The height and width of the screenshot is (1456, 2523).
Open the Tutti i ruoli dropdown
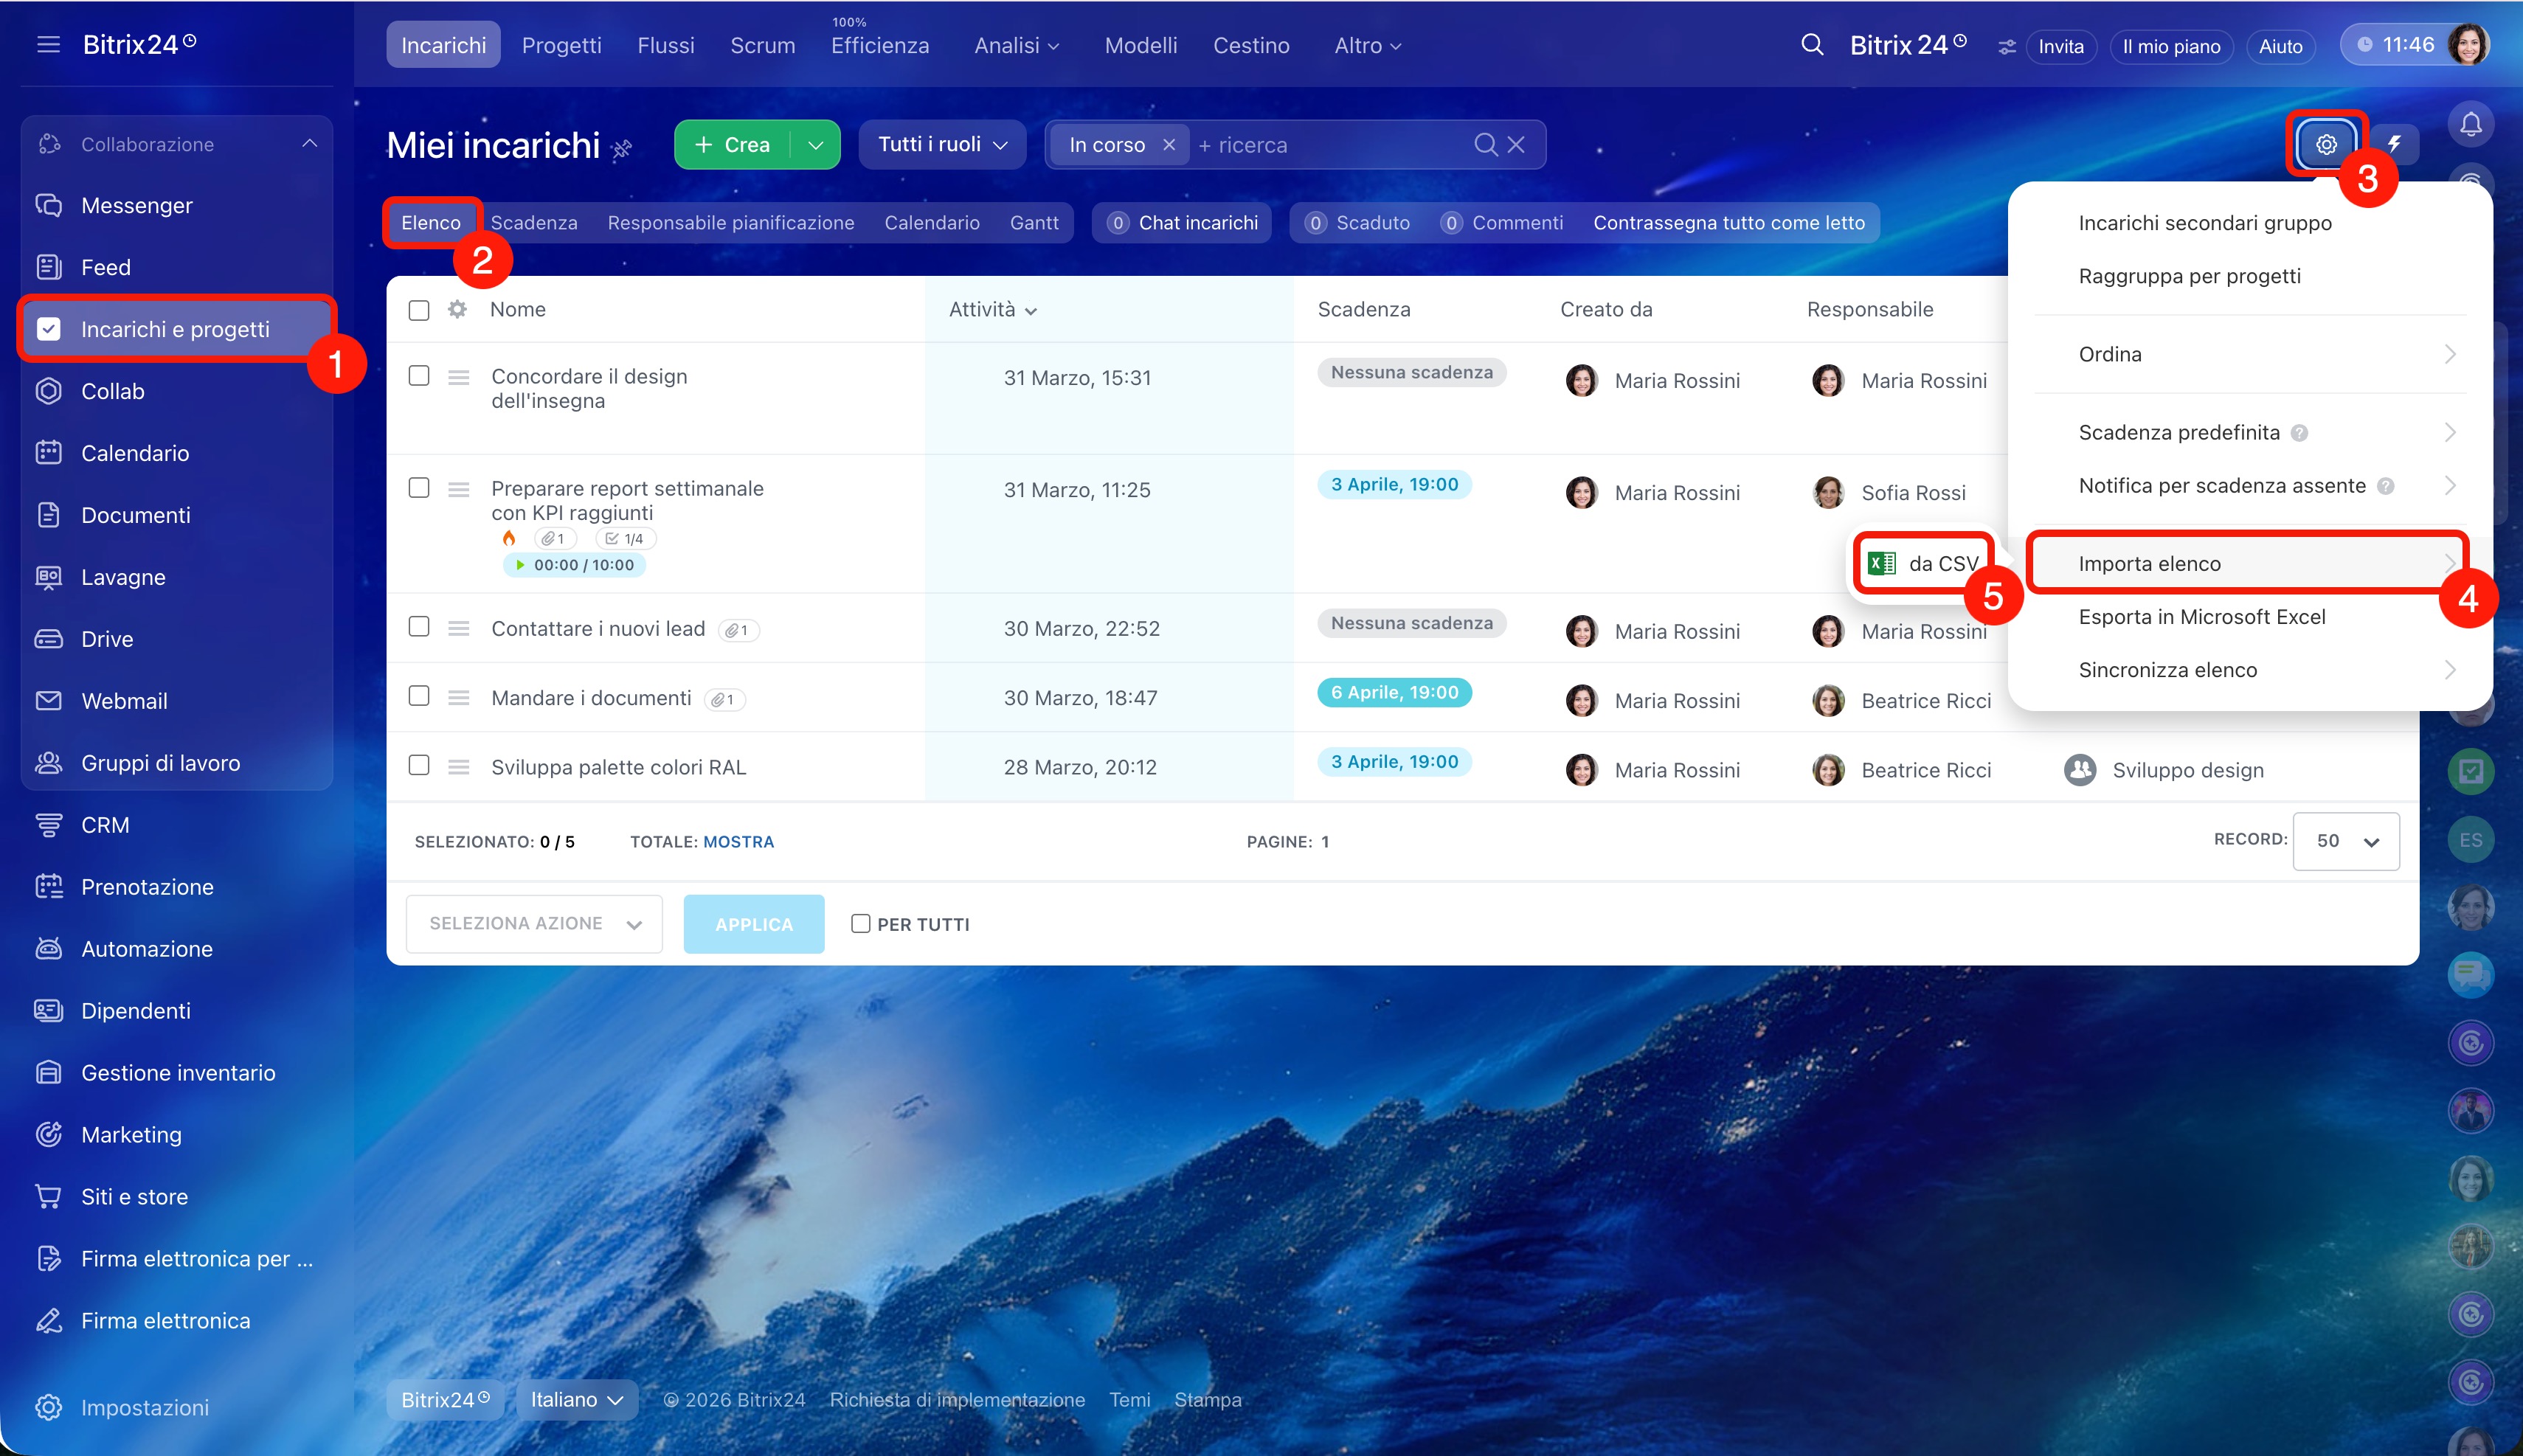pyautogui.click(x=941, y=145)
